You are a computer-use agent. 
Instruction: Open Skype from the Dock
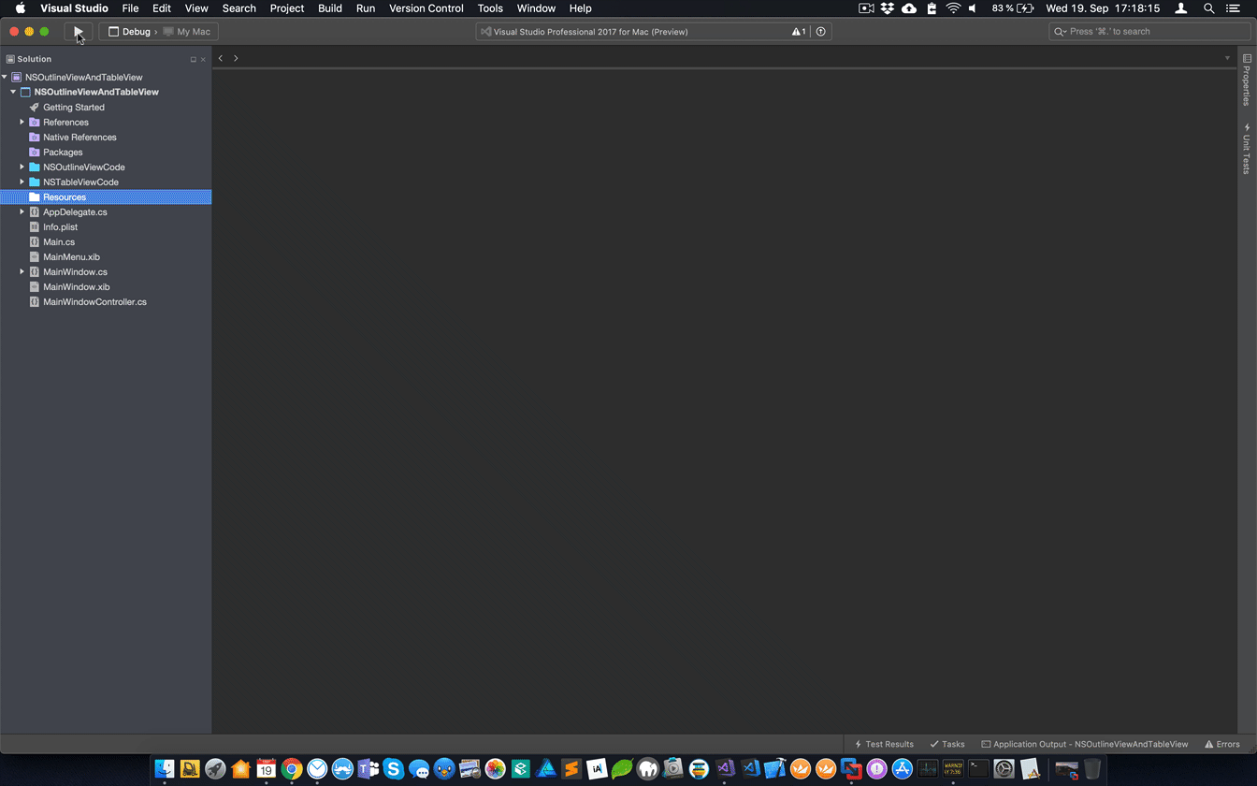coord(393,769)
